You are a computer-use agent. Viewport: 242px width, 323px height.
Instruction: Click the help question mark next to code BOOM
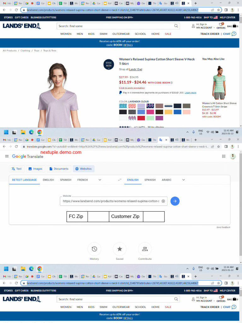click(x=172, y=83)
